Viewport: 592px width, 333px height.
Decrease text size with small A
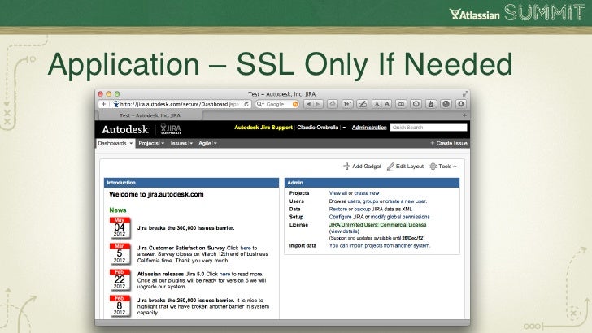377,104
